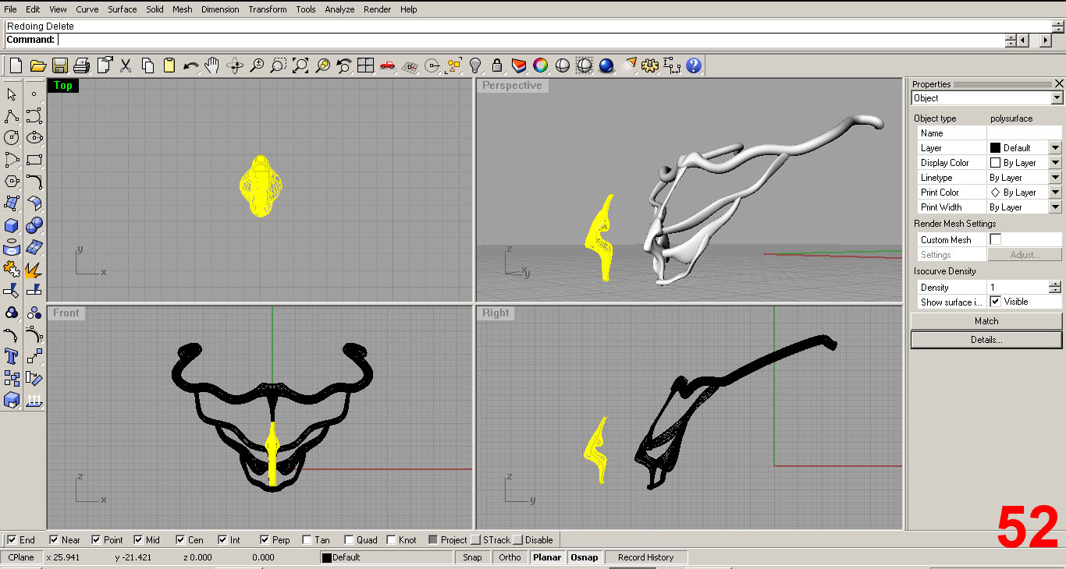This screenshot has width=1066, height=569.
Task: Save the file with the floppy icon
Action: [60, 65]
